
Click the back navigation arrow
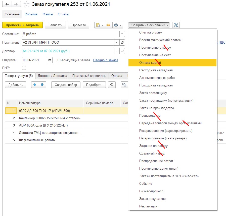coord(7,5)
